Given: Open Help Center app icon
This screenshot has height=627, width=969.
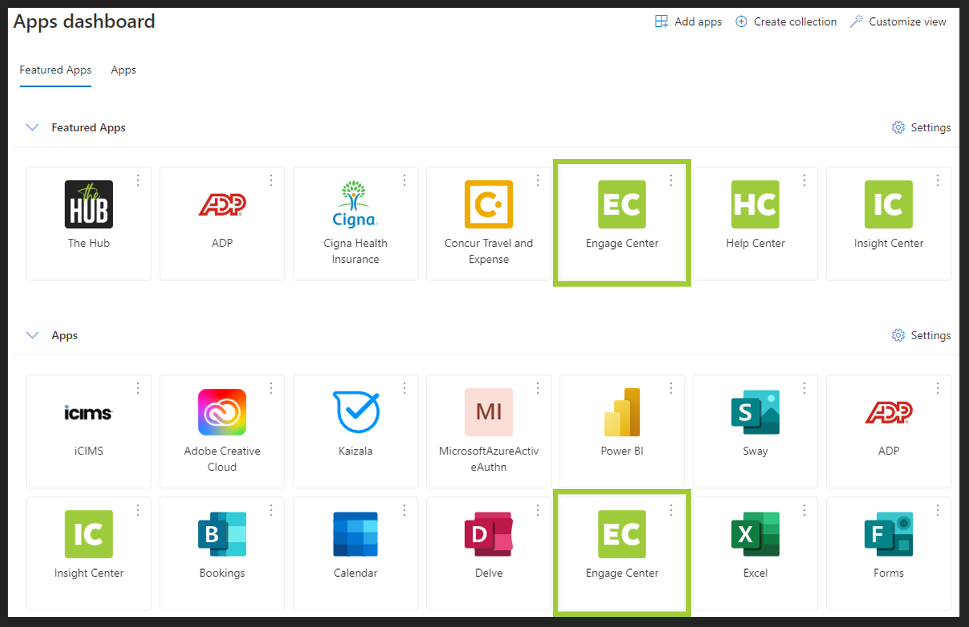Looking at the screenshot, I should [755, 204].
